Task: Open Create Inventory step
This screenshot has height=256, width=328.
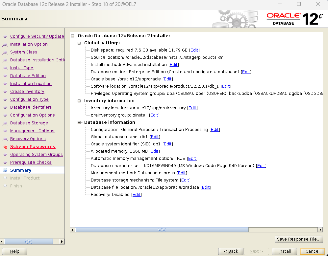Action: click(x=27, y=92)
